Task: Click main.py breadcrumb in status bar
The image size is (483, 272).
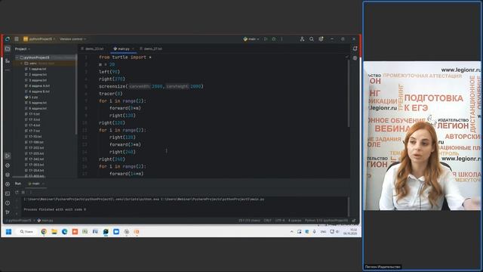Action: (45, 221)
